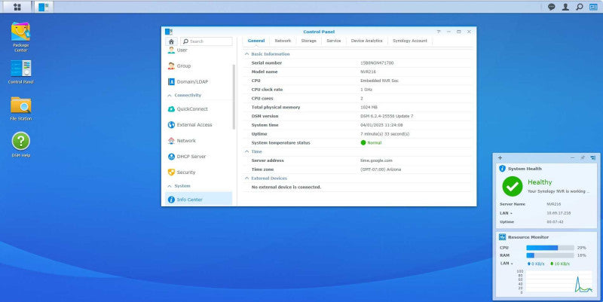
Task: Open the LAN dropdown in System Health
Action: point(506,213)
